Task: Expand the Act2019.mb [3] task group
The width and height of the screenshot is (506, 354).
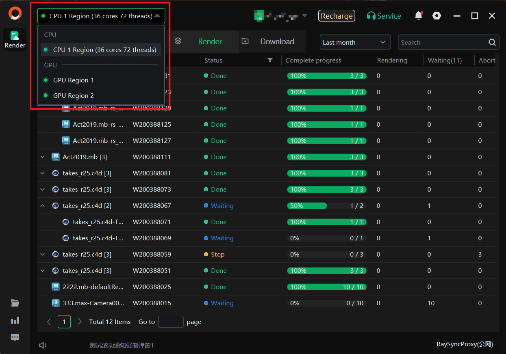Action: tap(43, 157)
